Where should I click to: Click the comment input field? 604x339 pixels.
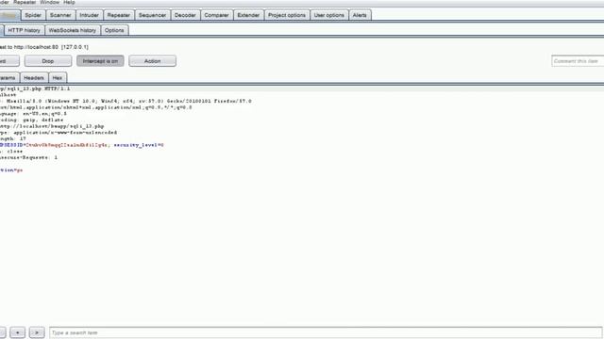point(578,61)
